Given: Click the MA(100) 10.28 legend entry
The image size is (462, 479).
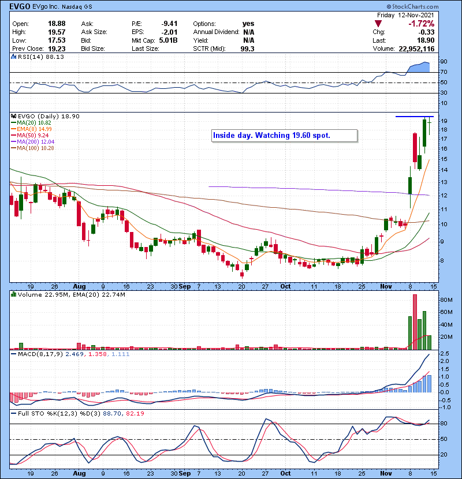Looking at the screenshot, I should click(x=32, y=148).
